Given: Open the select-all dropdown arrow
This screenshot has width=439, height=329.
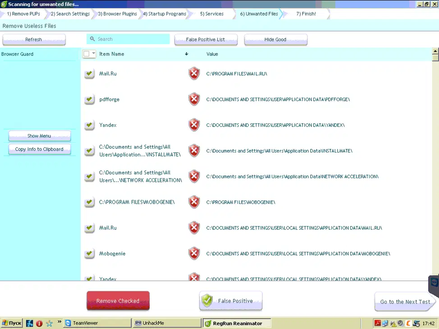Looking at the screenshot, I should point(93,53).
